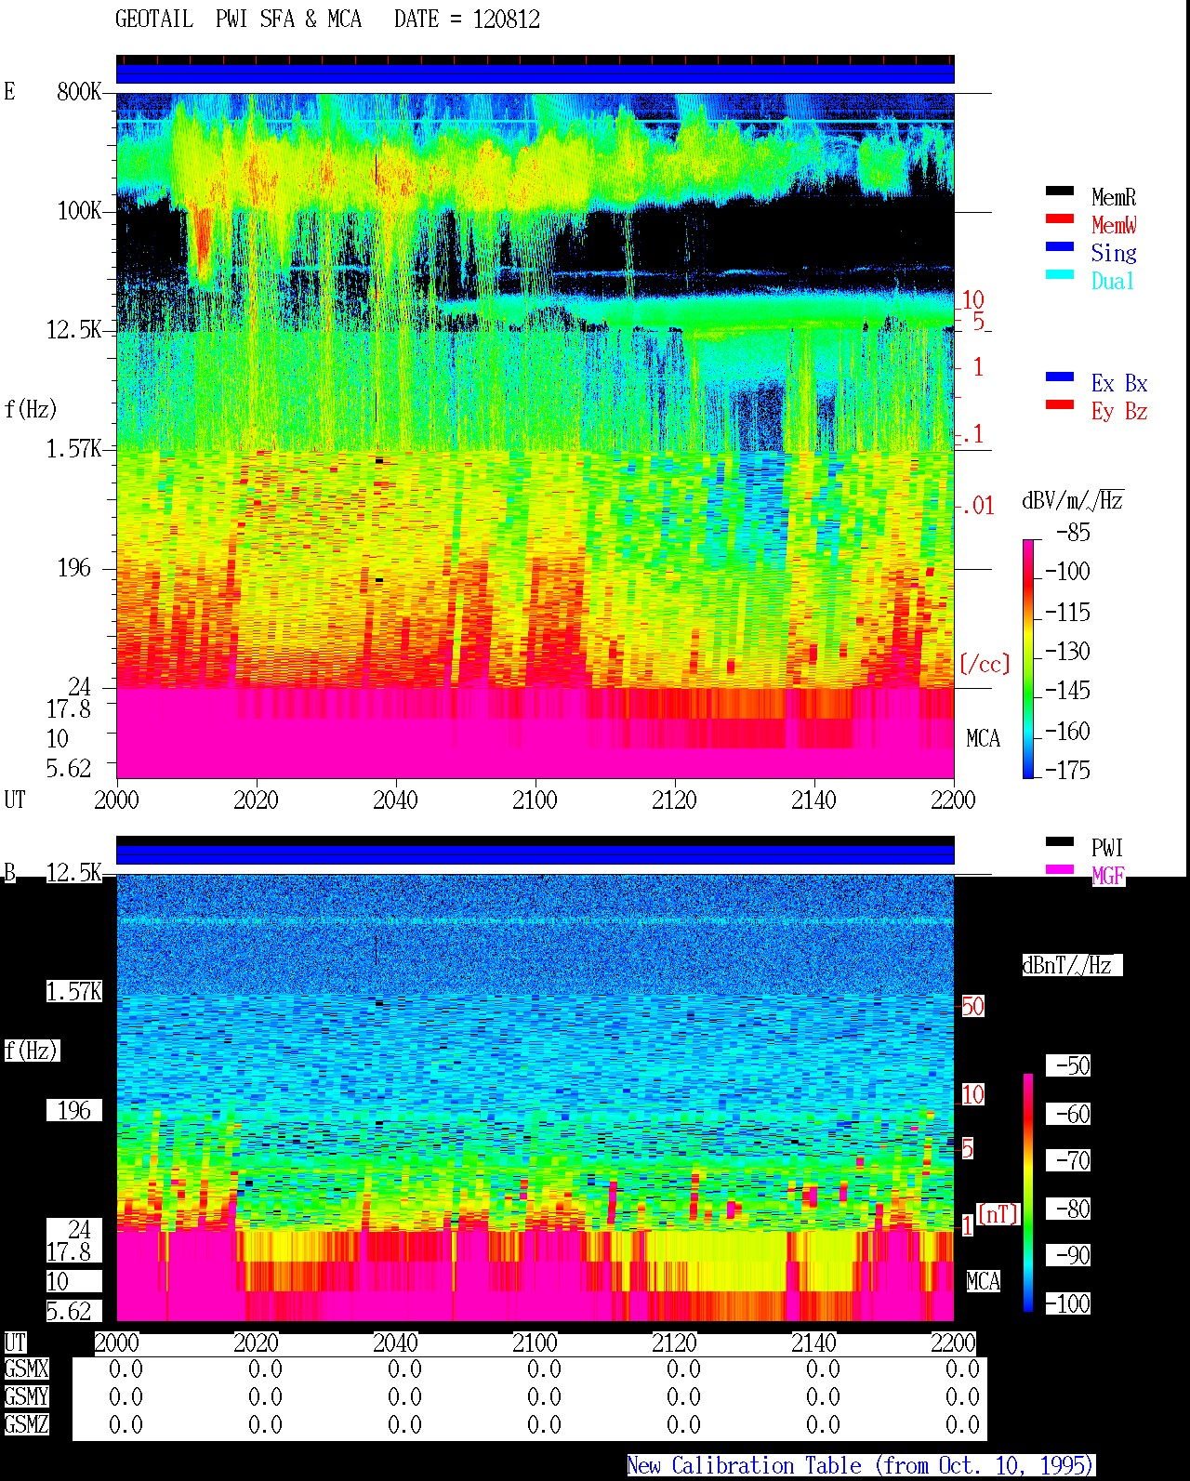Click the f(Hz) axis label of B panel

[x=31, y=1051]
